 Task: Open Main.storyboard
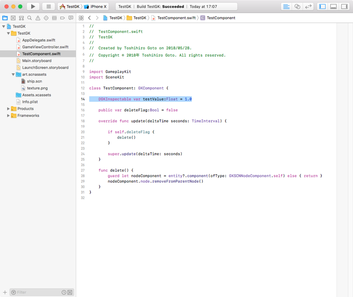[x=38, y=61]
